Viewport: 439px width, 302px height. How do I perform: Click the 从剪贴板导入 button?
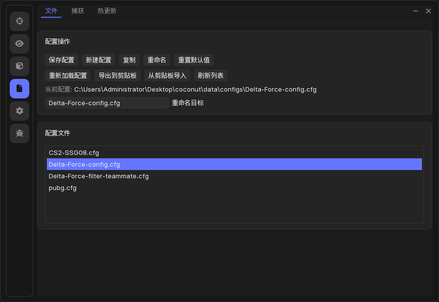[167, 75]
